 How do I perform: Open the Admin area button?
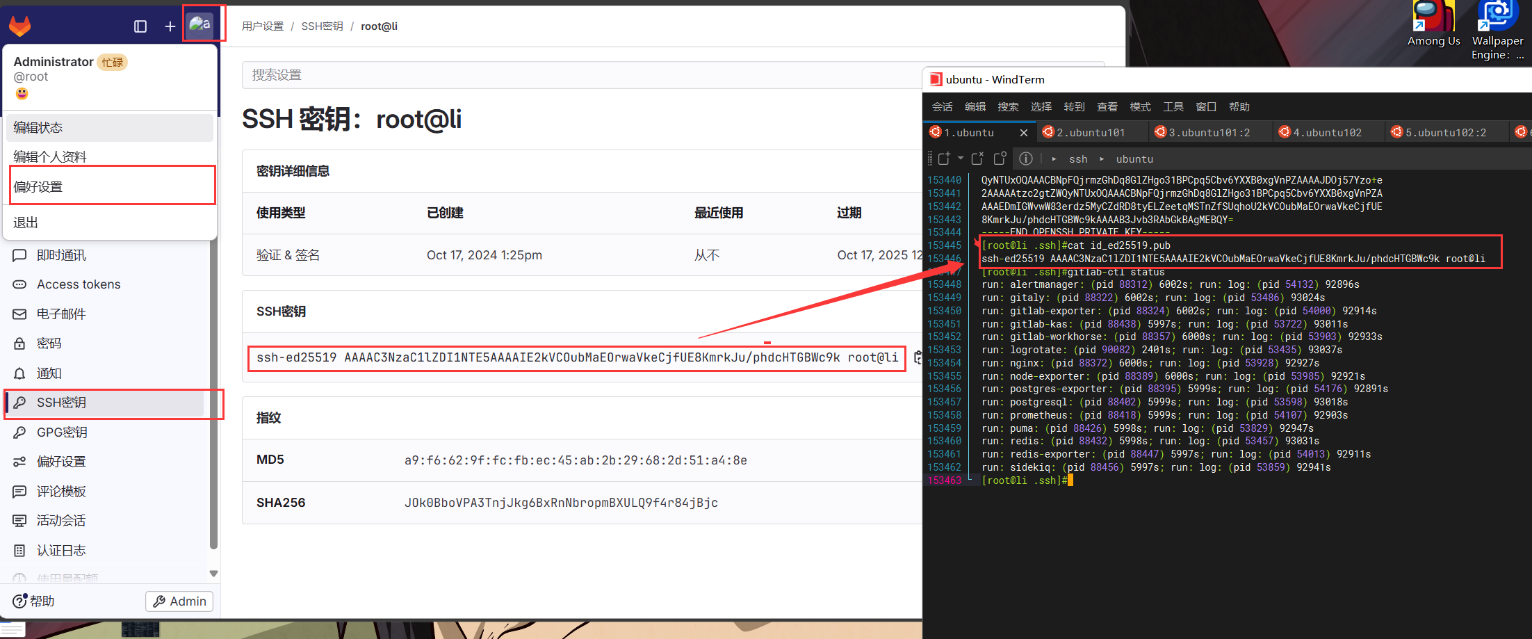pos(179,601)
